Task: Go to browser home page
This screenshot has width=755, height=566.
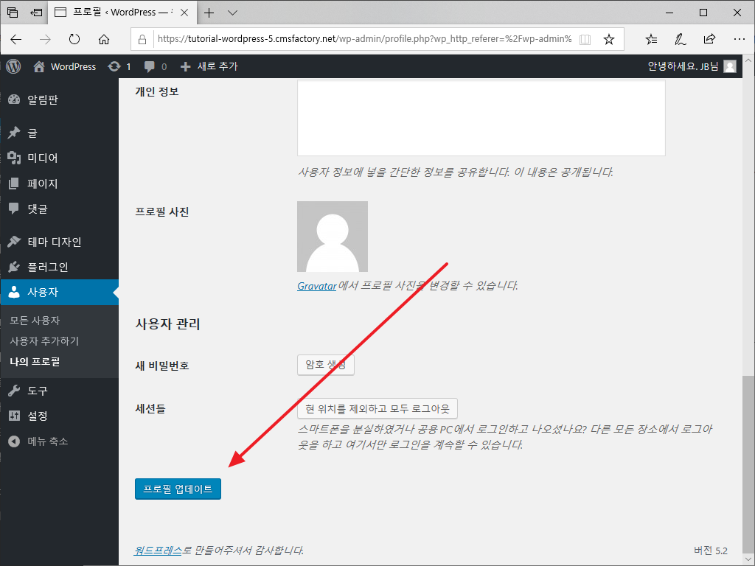Action: [103, 39]
